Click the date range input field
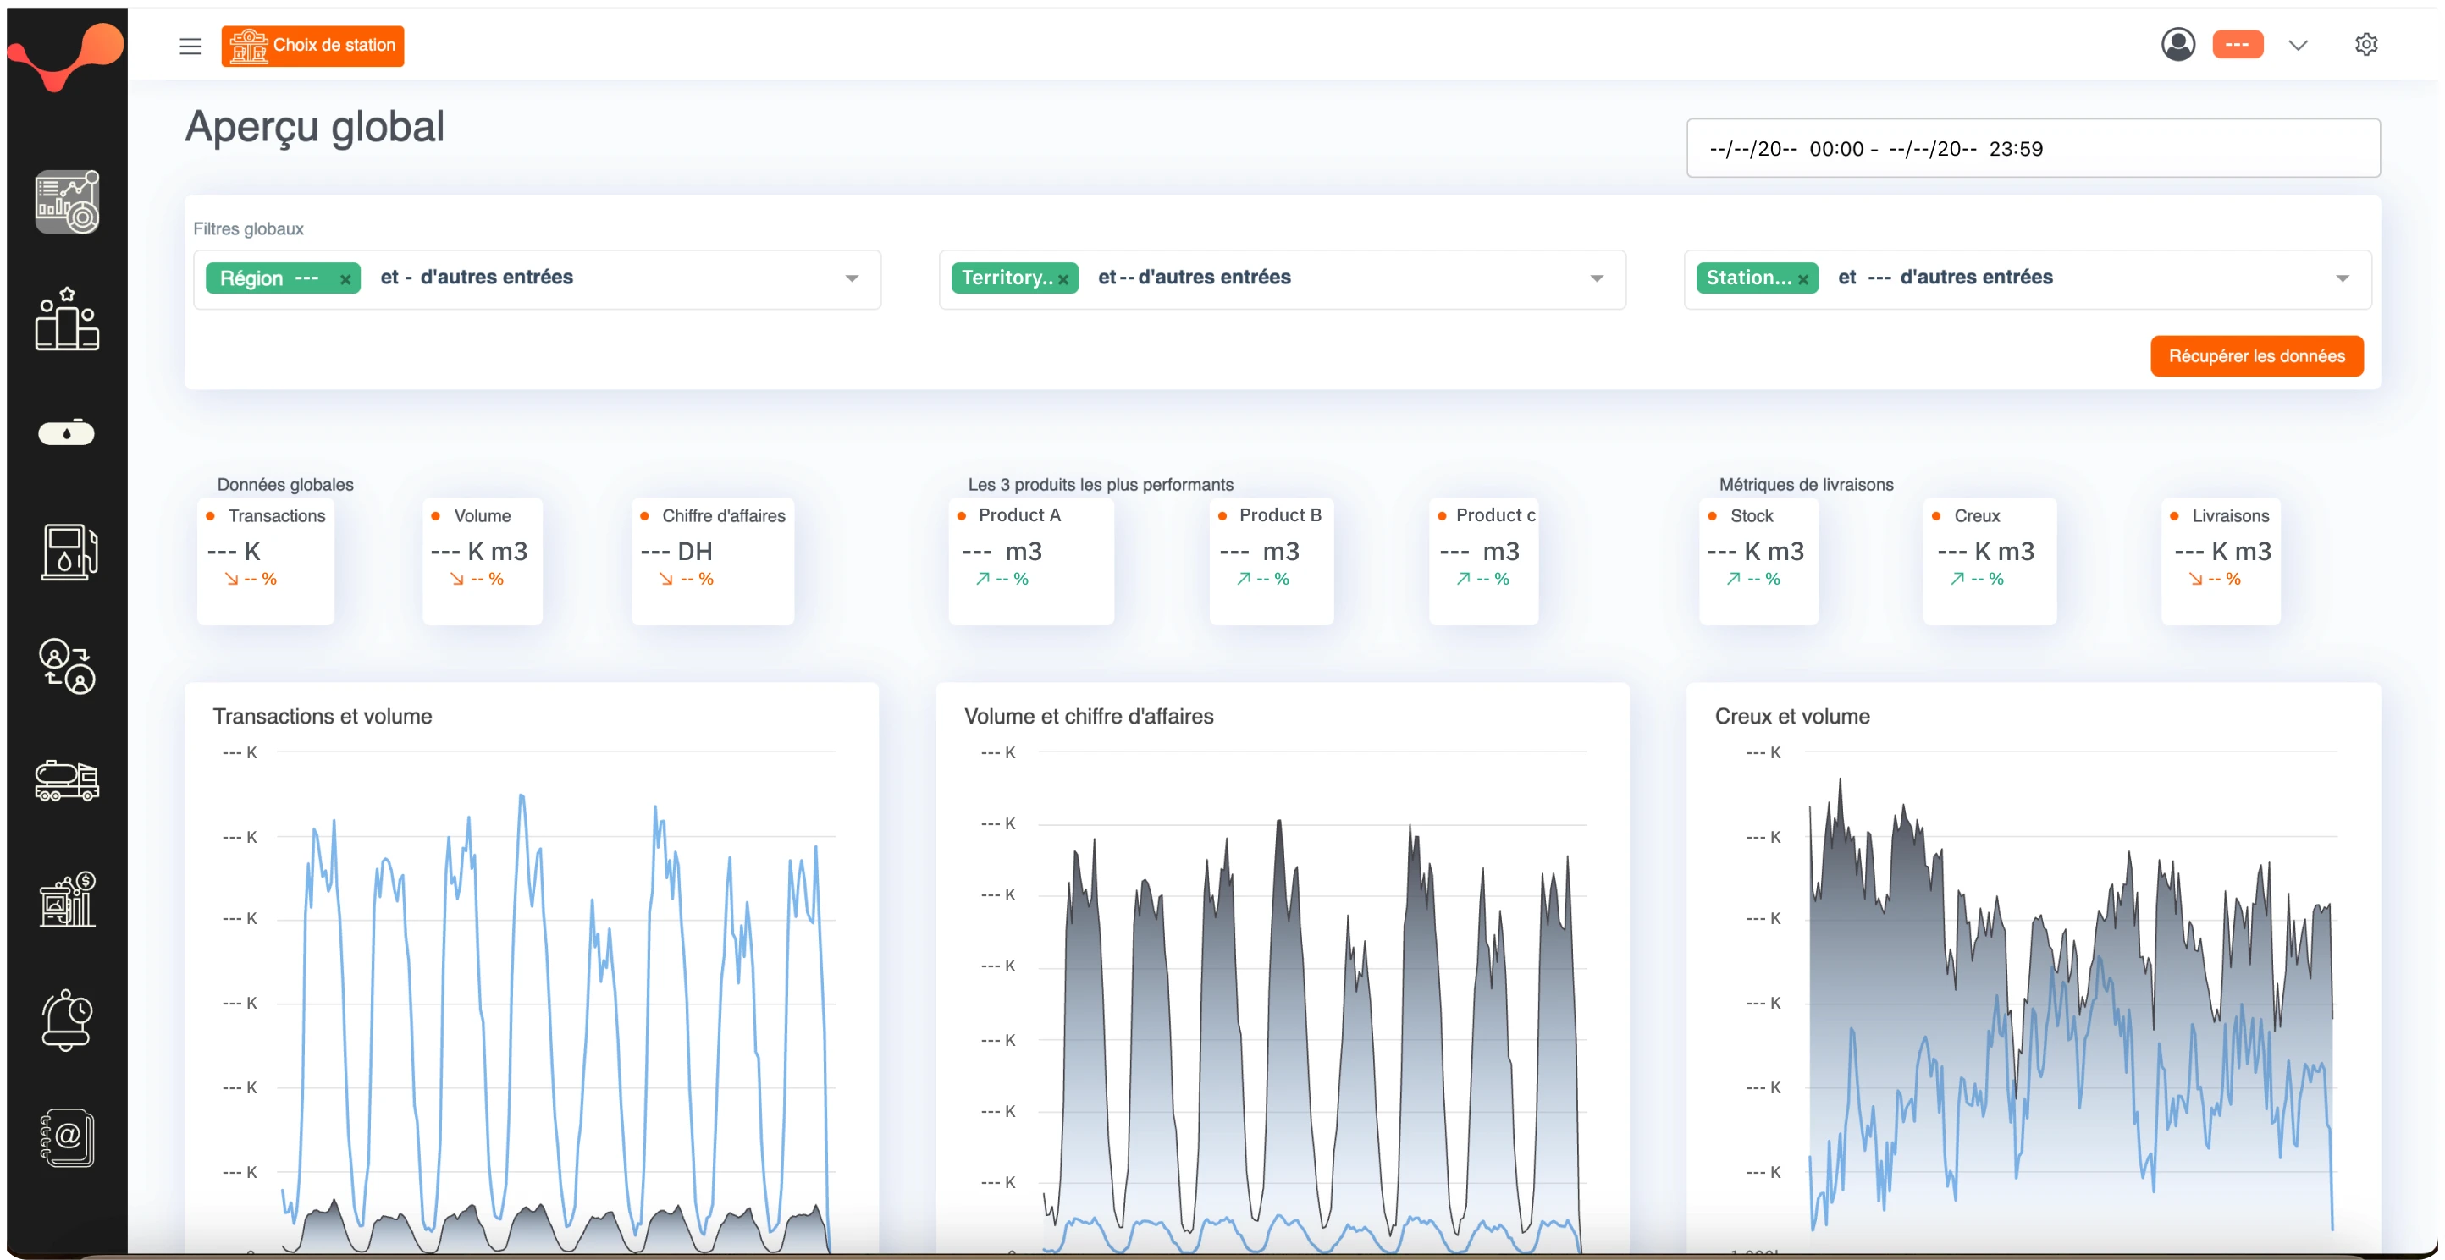The image size is (2445, 1260). click(2032, 148)
